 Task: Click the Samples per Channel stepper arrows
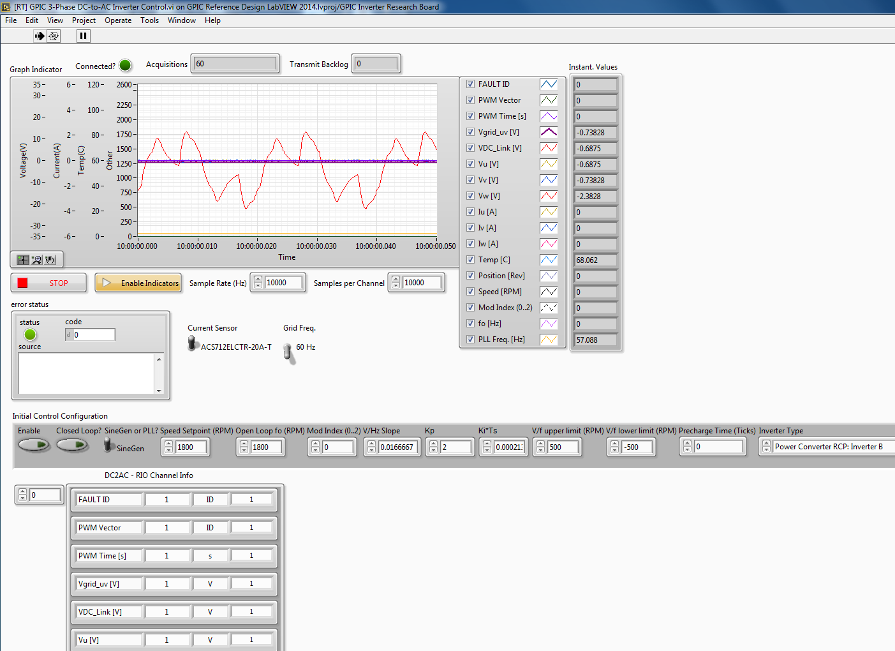point(396,282)
